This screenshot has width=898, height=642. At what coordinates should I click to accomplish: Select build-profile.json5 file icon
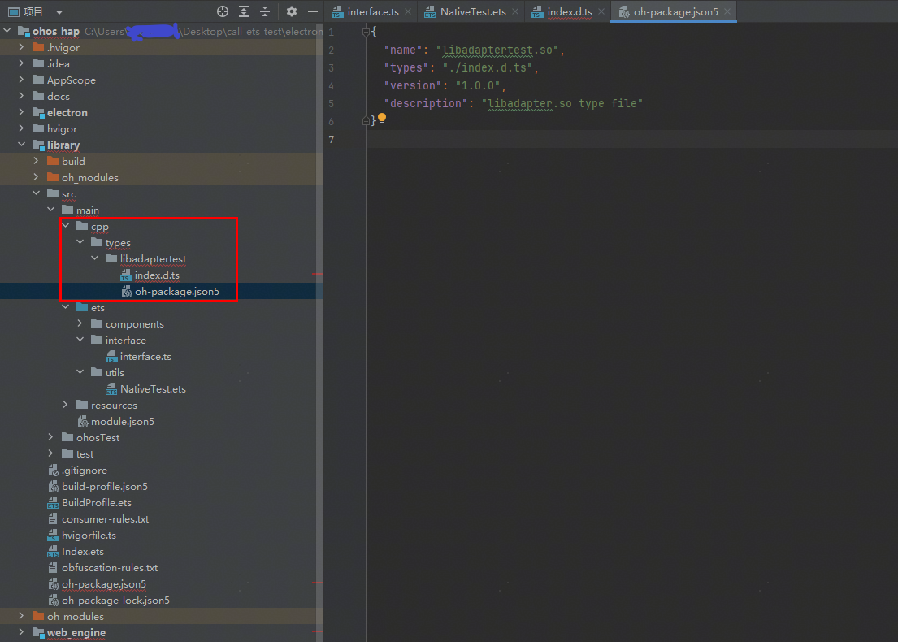(x=53, y=486)
